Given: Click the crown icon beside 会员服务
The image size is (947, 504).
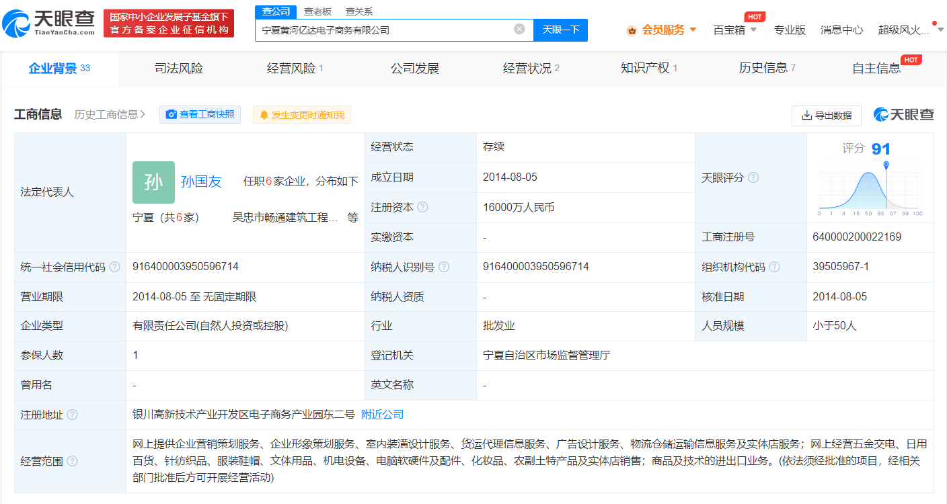Looking at the screenshot, I should (631, 30).
